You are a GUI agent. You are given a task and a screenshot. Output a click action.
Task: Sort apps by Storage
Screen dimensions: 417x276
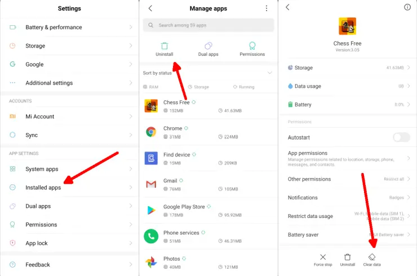coord(198,87)
